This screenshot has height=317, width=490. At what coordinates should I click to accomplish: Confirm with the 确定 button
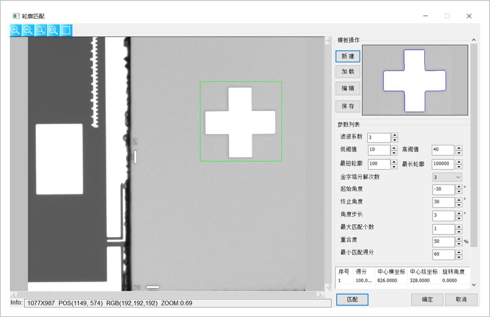(427, 300)
